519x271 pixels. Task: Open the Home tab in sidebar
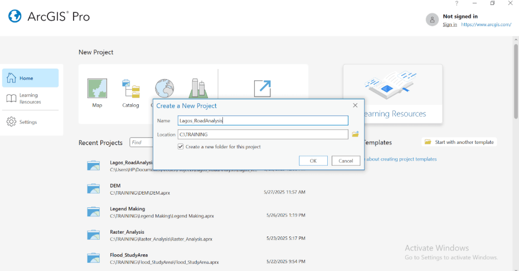31,78
